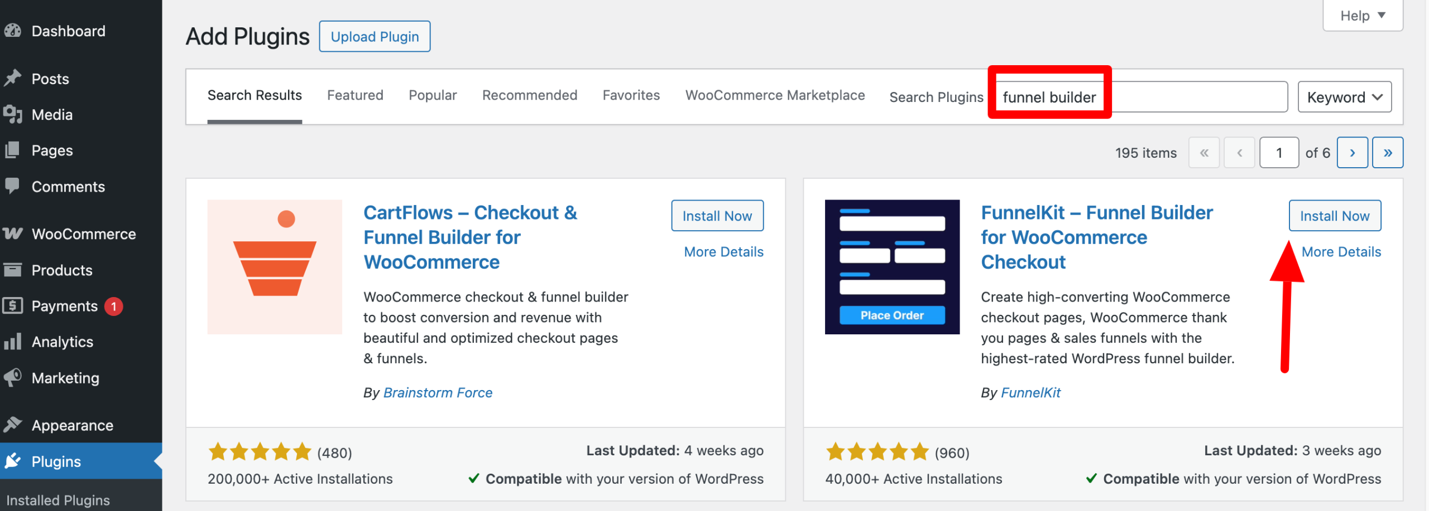
Task: Switch to the Recommended tab
Action: [530, 95]
